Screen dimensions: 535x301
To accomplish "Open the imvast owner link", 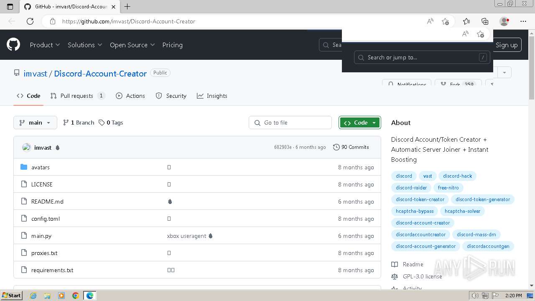I will (35, 74).
